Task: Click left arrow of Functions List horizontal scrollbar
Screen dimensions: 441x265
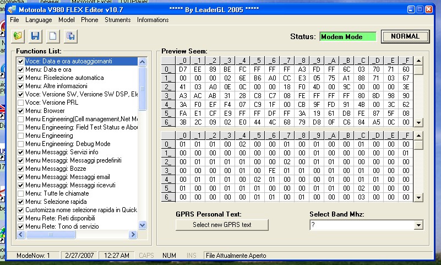Action: 21,234
